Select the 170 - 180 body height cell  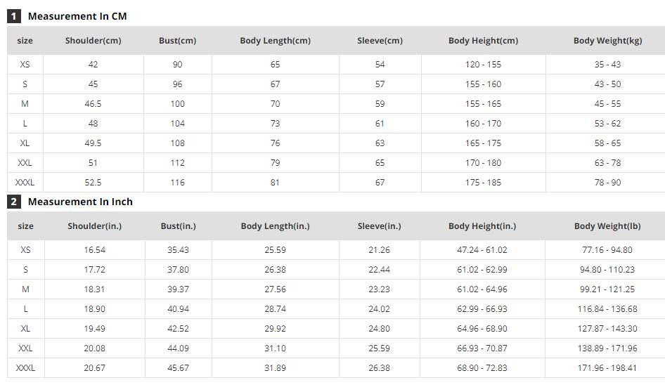click(x=483, y=163)
